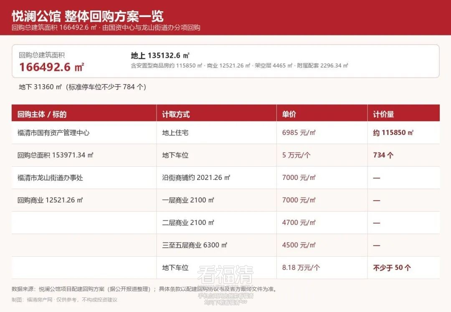This screenshot has height=312, width=451.
Task: Click "地下车位" in the 8.18 万元/个 row
Action: click(175, 268)
